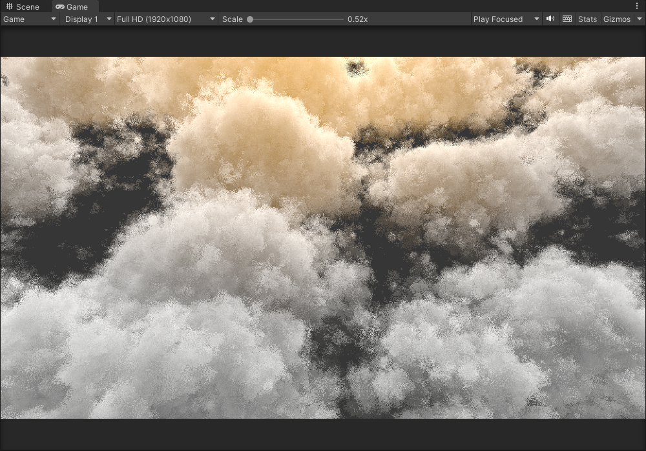Open the Game view options kebab menu
The image size is (646, 451).
[x=638, y=5]
